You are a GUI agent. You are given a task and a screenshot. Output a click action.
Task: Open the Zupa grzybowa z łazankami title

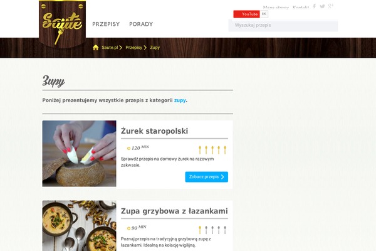point(174,211)
